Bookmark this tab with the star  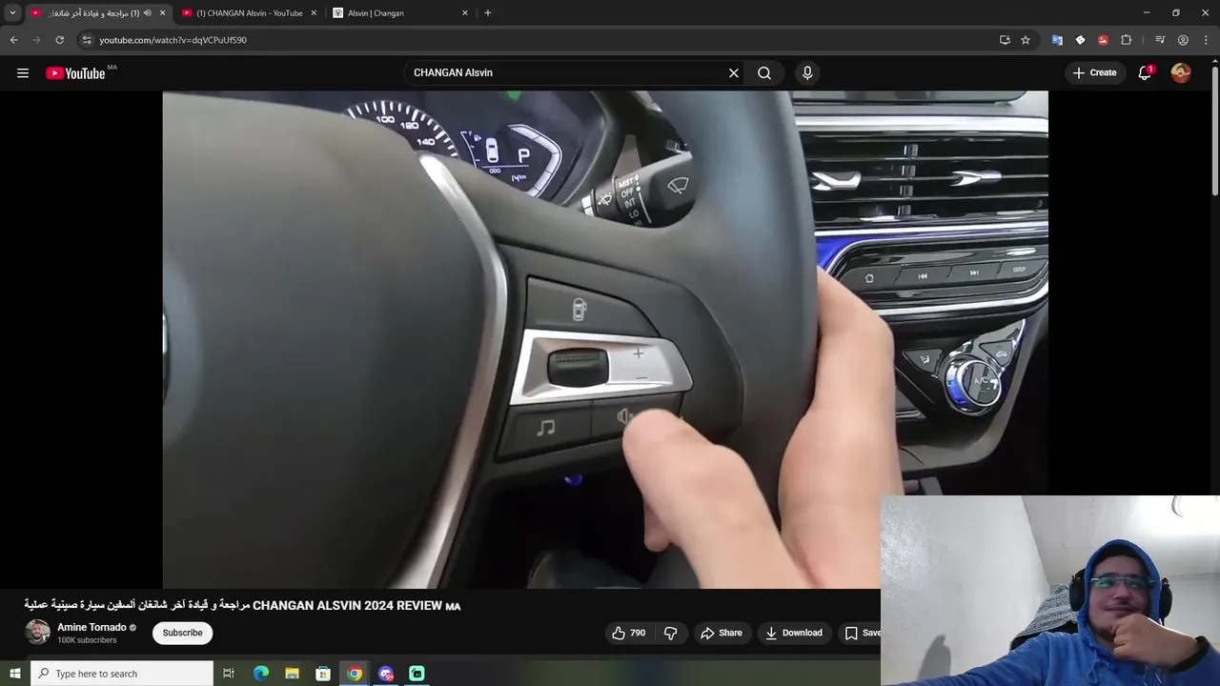coord(1026,40)
